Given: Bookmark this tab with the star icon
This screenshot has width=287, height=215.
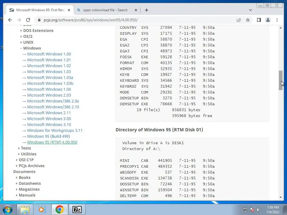Looking at the screenshot, I should pos(248,20).
